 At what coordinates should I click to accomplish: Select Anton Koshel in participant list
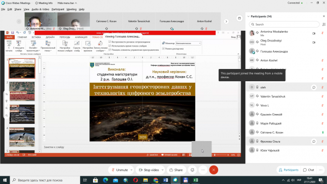coord(286,60)
